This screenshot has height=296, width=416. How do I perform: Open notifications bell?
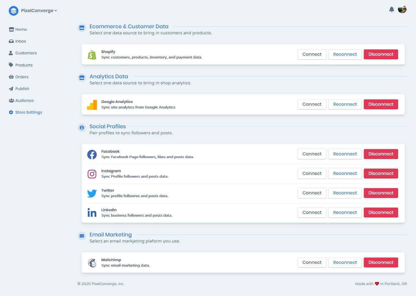392,9
